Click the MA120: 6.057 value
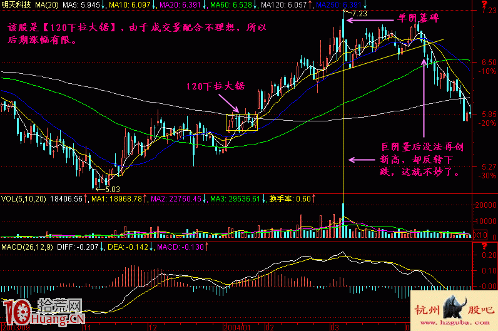The width and height of the screenshot is (498, 331). click(x=284, y=5)
